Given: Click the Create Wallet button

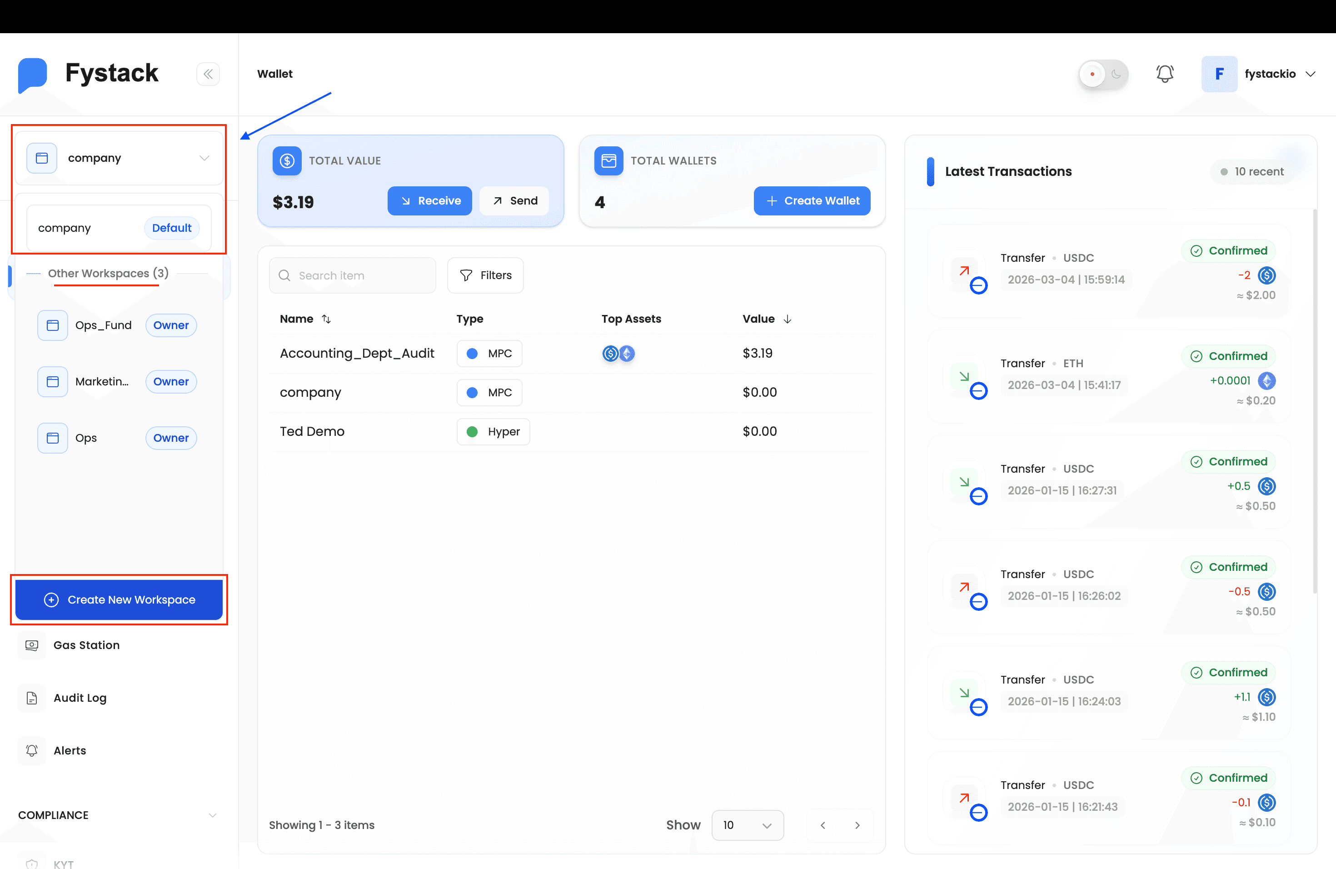Looking at the screenshot, I should coord(812,200).
